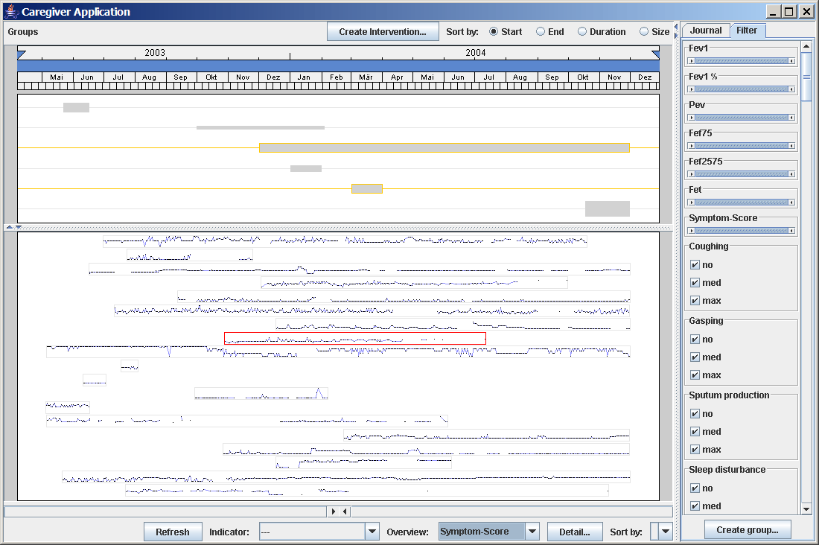
Task: Click the Create Intervention button
Action: point(382,32)
